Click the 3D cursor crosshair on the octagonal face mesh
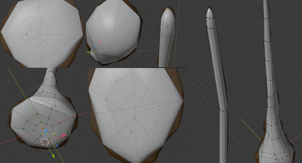The image size is (302, 163). [27, 34]
